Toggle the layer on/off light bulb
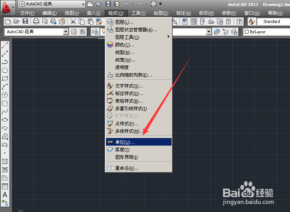 pos(103,32)
